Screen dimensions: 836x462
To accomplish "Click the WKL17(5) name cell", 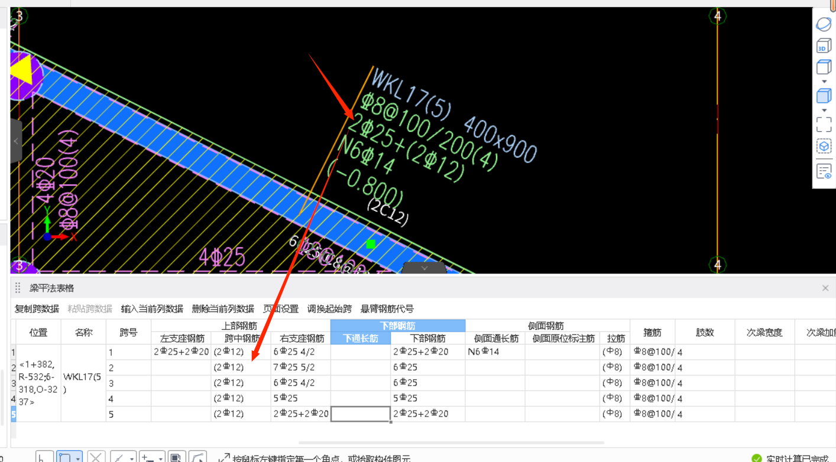I will click(x=84, y=383).
